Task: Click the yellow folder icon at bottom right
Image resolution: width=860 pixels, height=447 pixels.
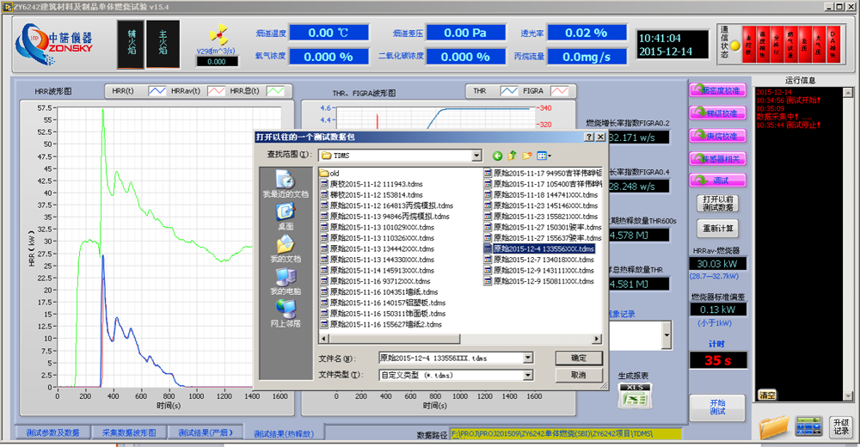Action: click(x=774, y=426)
